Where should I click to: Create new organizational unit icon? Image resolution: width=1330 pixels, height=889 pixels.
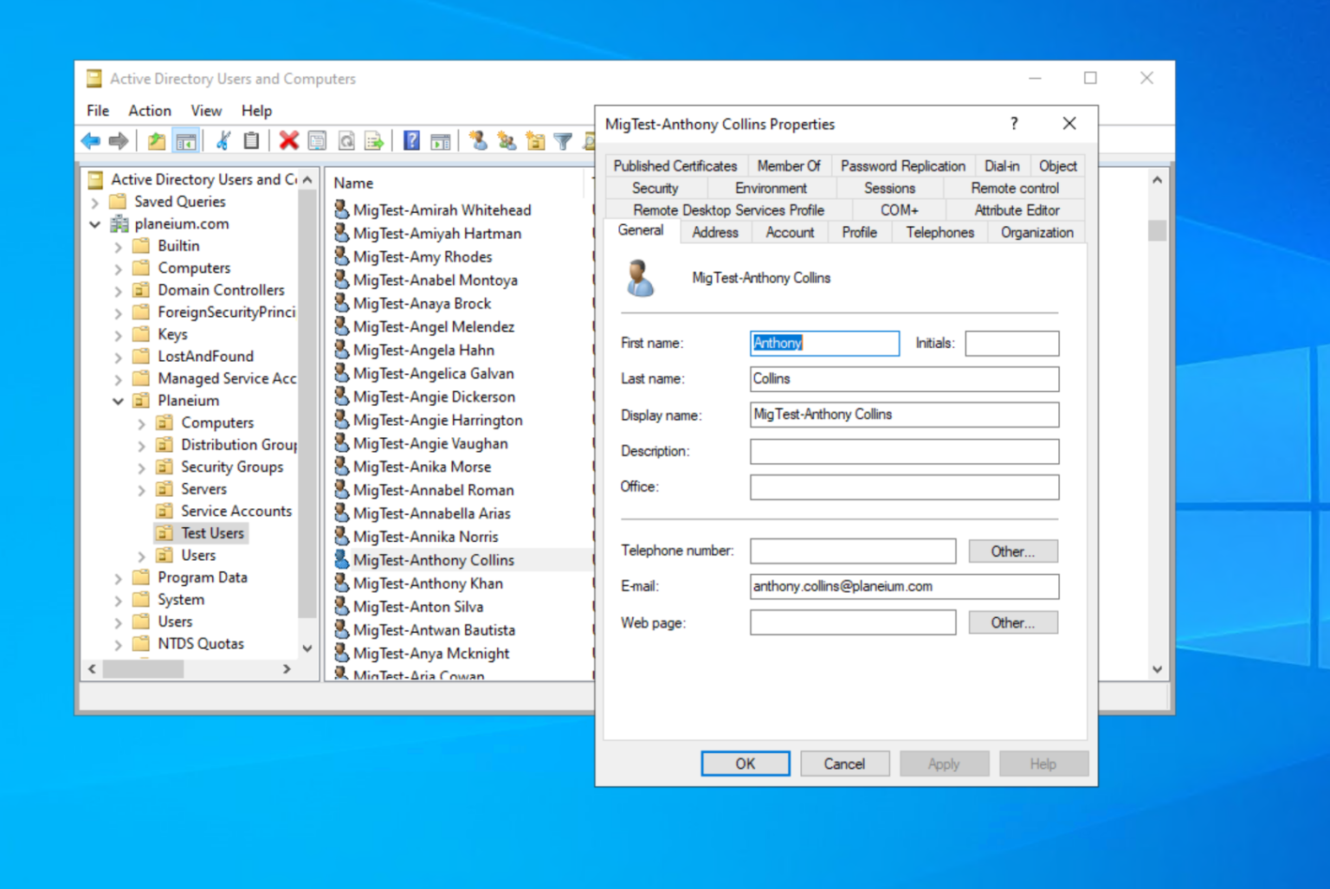[x=535, y=140]
